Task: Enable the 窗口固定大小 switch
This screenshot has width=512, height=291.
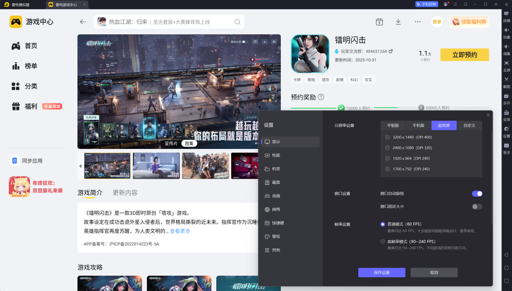Action: coord(477,207)
